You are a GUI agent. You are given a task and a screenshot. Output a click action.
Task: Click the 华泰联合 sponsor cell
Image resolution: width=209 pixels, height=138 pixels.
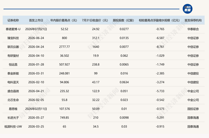193,29
